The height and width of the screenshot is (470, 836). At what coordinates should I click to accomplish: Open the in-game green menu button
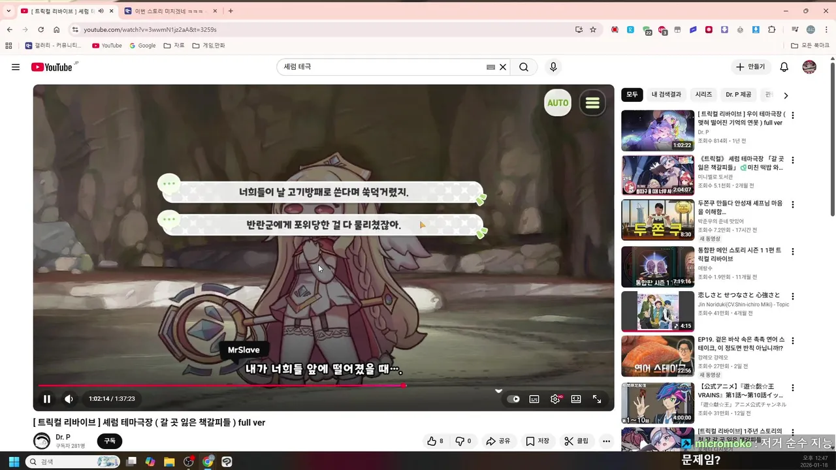592,102
